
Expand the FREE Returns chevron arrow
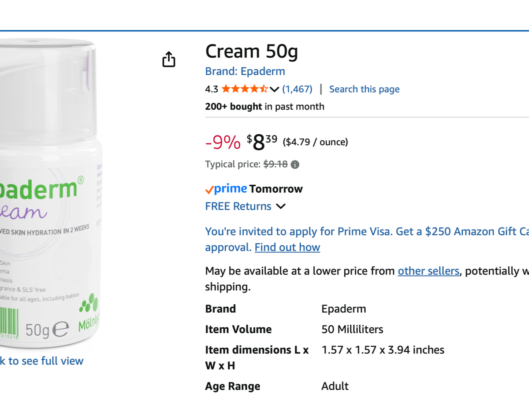pyautogui.click(x=281, y=206)
